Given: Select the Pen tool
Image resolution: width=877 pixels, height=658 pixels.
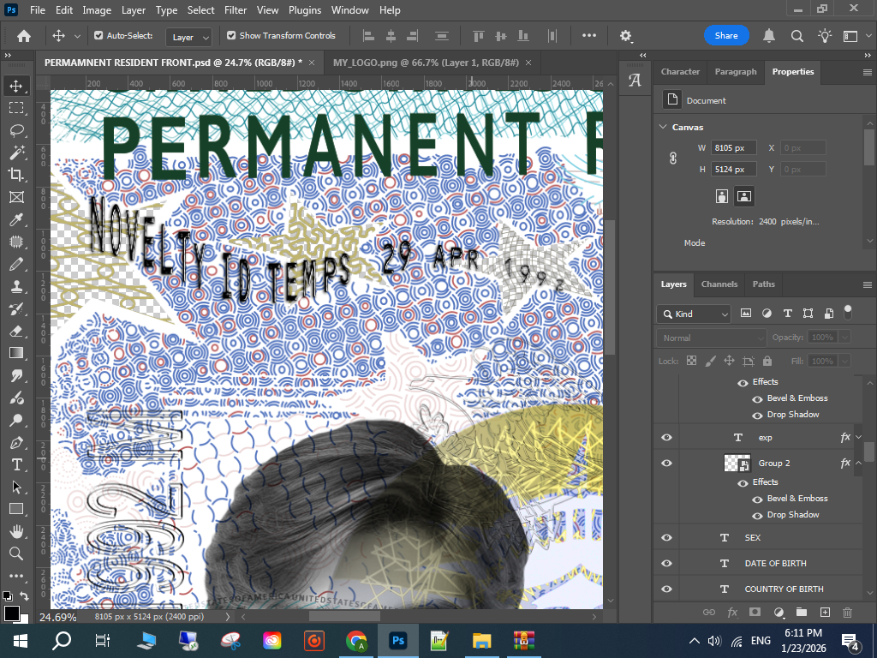Looking at the screenshot, I should [16, 442].
